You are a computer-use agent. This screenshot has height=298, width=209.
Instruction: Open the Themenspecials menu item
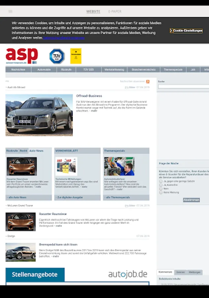click(x=173, y=70)
